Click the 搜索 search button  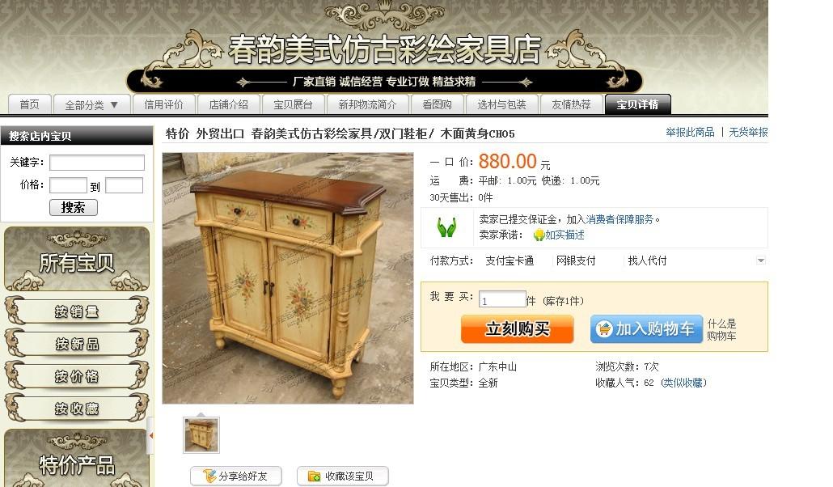[x=74, y=207]
